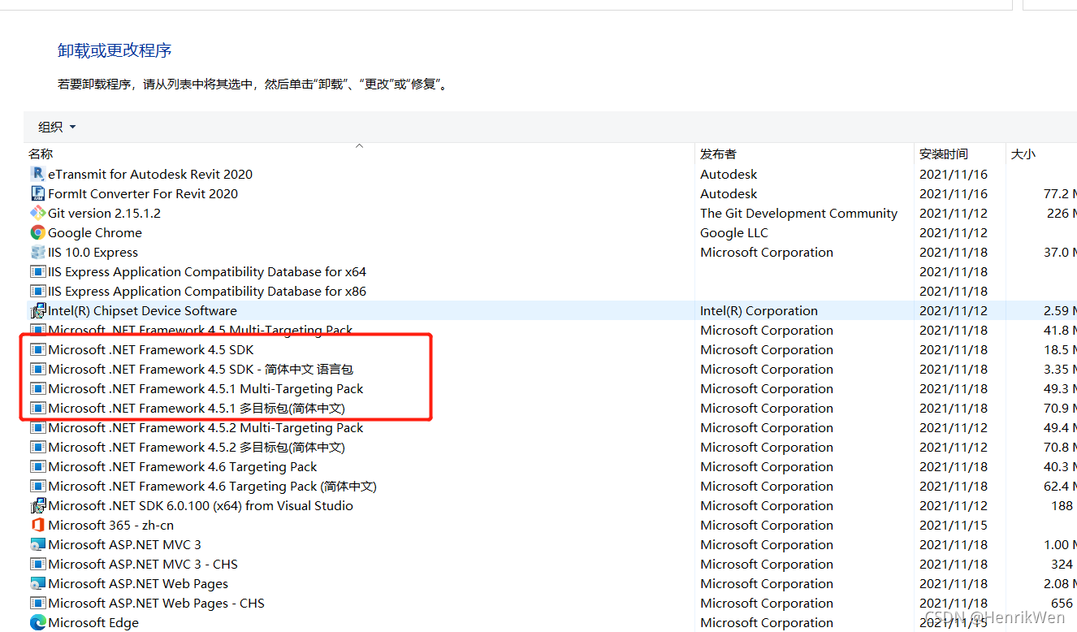1077x632 pixels.
Task: Click the icon beside .NET Framework 4.5 SDK
Action: click(x=37, y=349)
